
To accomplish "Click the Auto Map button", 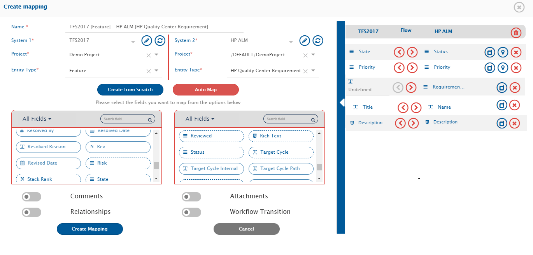I will 205,90.
